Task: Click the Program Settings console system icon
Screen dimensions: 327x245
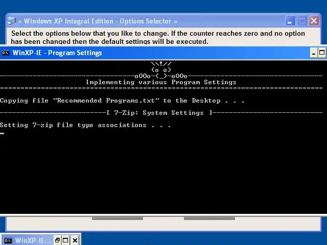Action: click(x=5, y=53)
